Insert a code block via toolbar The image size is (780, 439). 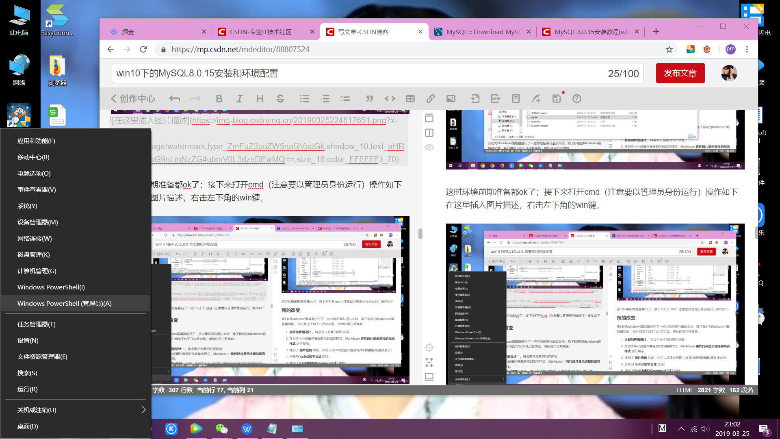pos(390,98)
